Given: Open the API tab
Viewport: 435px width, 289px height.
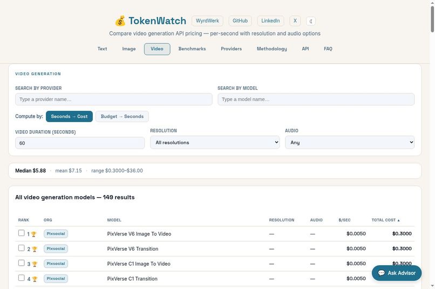Looking at the screenshot, I should pos(305,49).
